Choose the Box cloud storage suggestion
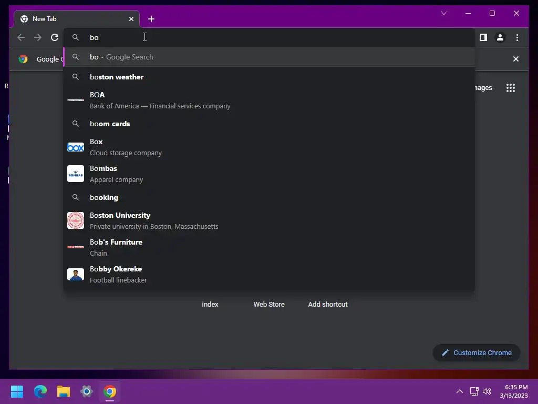The height and width of the screenshot is (404, 538). click(270, 147)
